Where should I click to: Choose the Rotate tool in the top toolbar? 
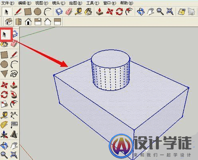click(x=119, y=12)
